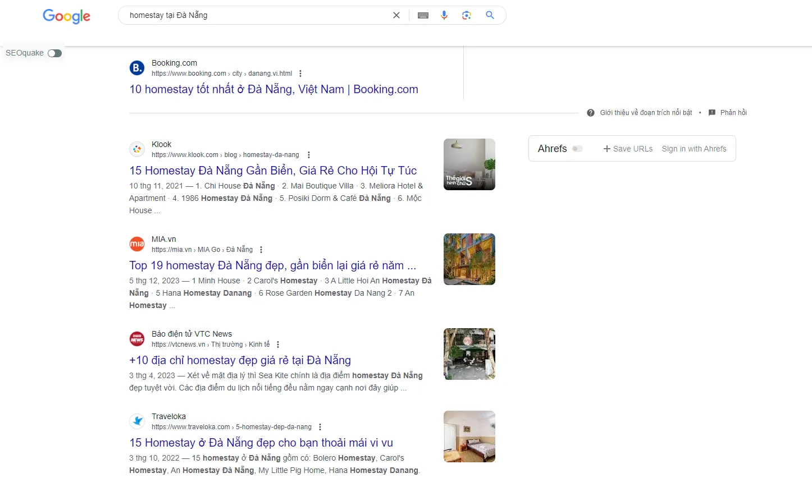
Task: Open the Booking.com homestay result link
Action: click(x=273, y=89)
